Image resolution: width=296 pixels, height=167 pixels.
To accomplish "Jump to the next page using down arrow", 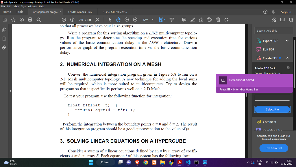I will pos(72,19).
